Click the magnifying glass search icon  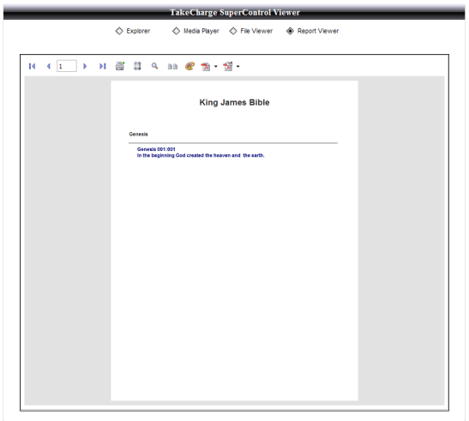pyautogui.click(x=154, y=66)
